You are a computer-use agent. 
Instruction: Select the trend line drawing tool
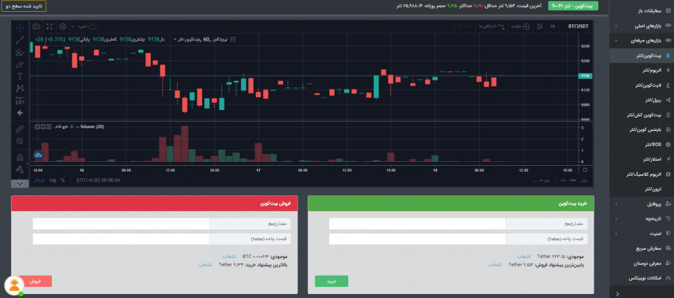[x=20, y=41]
